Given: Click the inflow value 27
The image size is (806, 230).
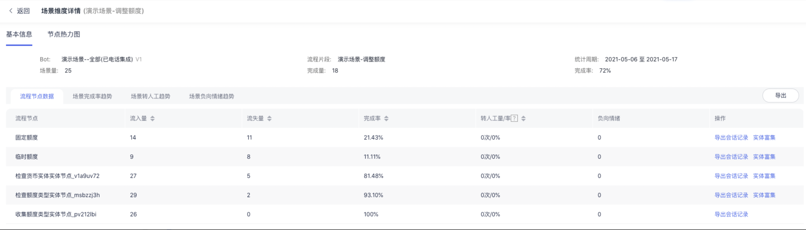Looking at the screenshot, I should (133, 176).
